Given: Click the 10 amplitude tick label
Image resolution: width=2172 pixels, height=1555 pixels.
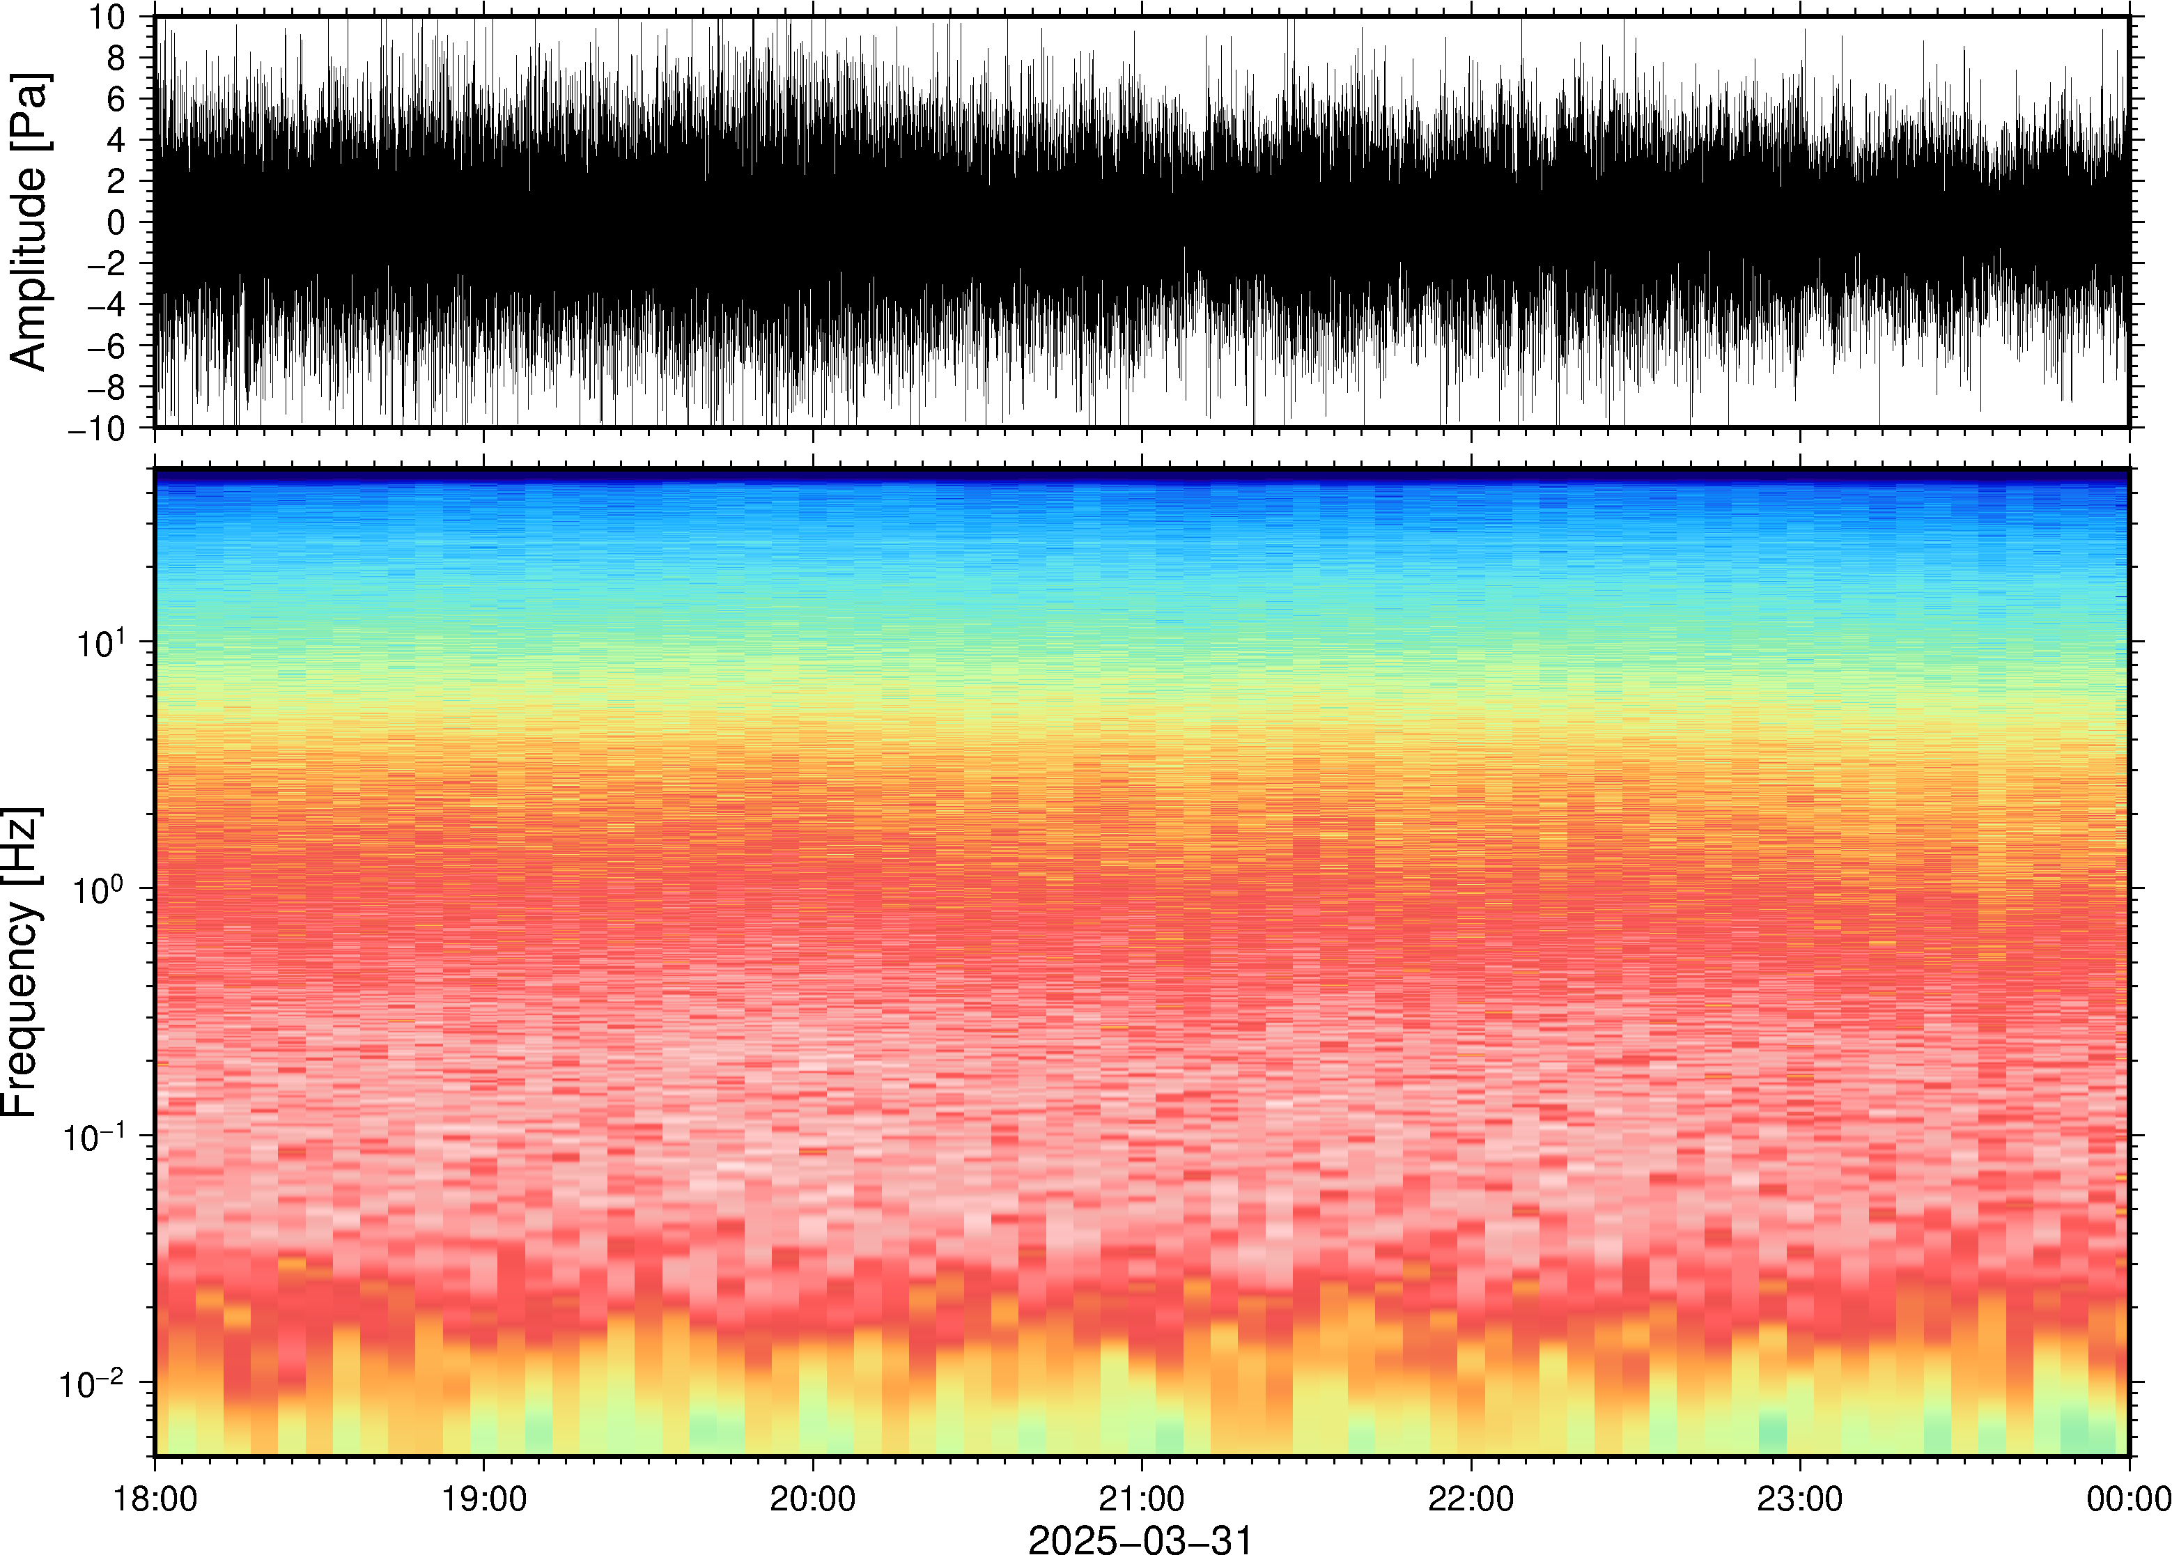Looking at the screenshot, I should click(x=107, y=16).
